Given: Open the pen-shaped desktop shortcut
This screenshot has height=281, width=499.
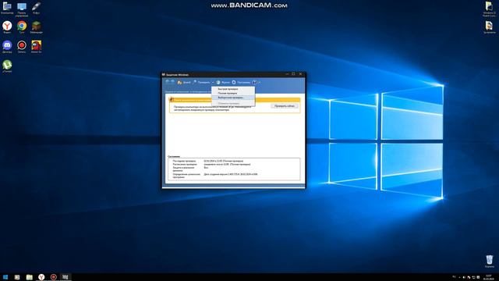Looking at the screenshot, I should click(x=36, y=8).
